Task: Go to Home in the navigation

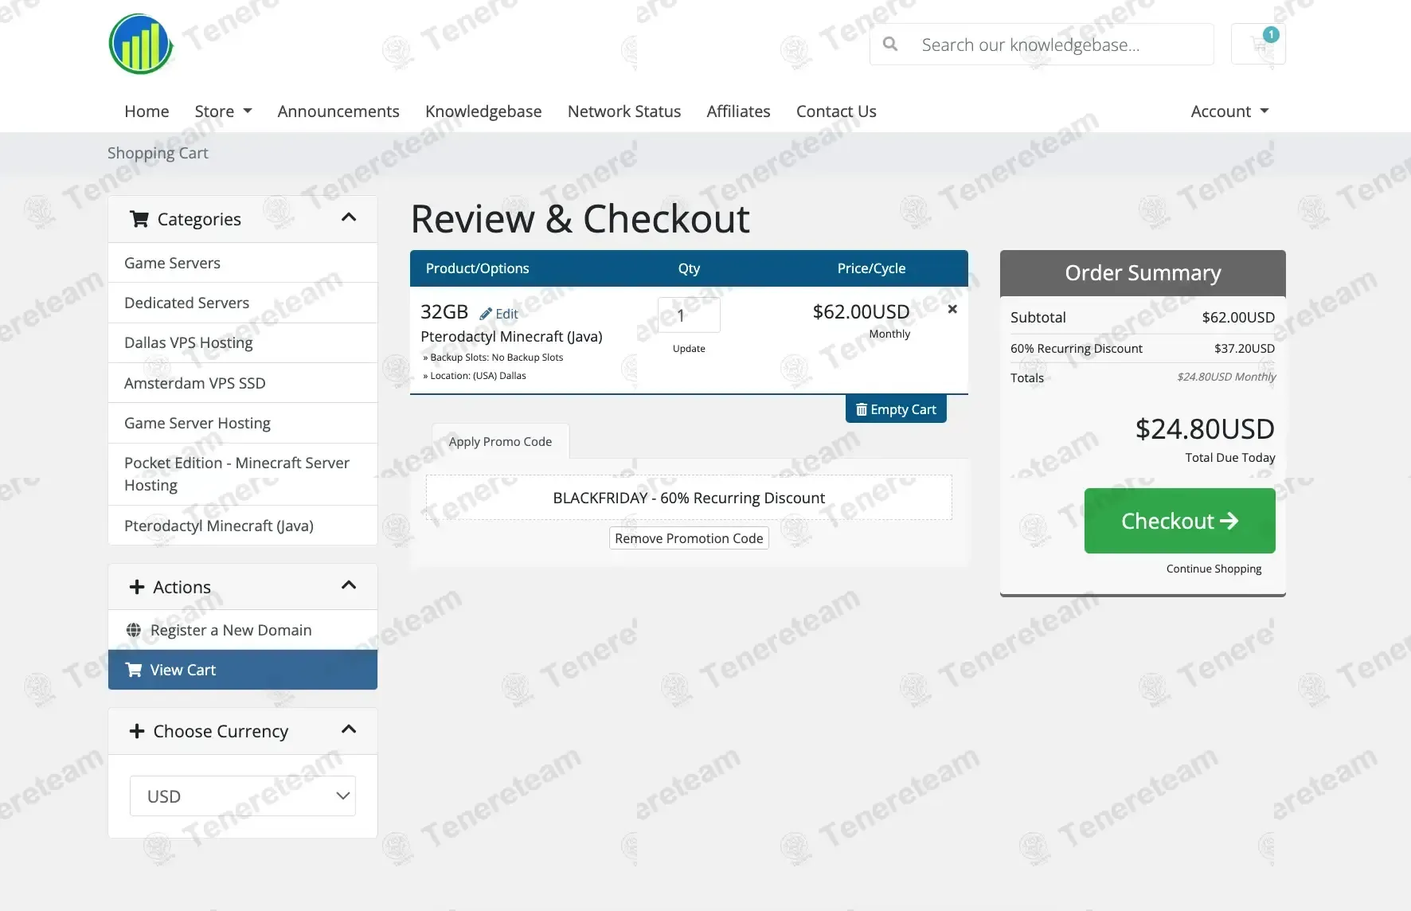Action: 147,111
